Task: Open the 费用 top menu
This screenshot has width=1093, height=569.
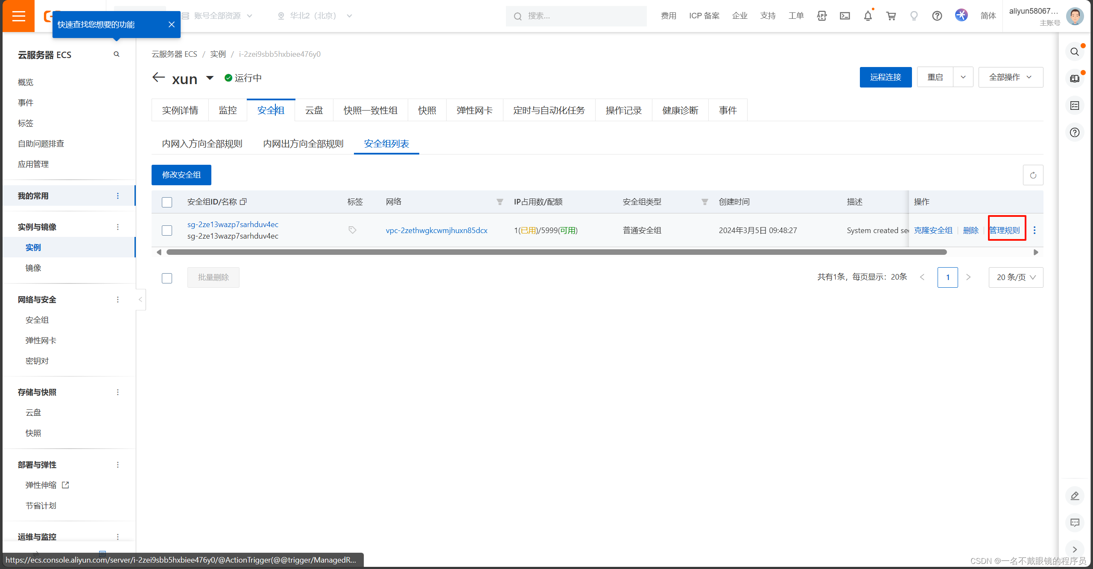Action: (669, 16)
